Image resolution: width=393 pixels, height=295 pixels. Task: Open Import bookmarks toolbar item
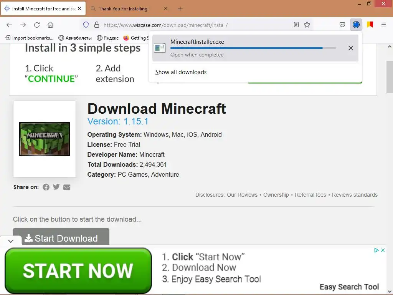[30, 38]
